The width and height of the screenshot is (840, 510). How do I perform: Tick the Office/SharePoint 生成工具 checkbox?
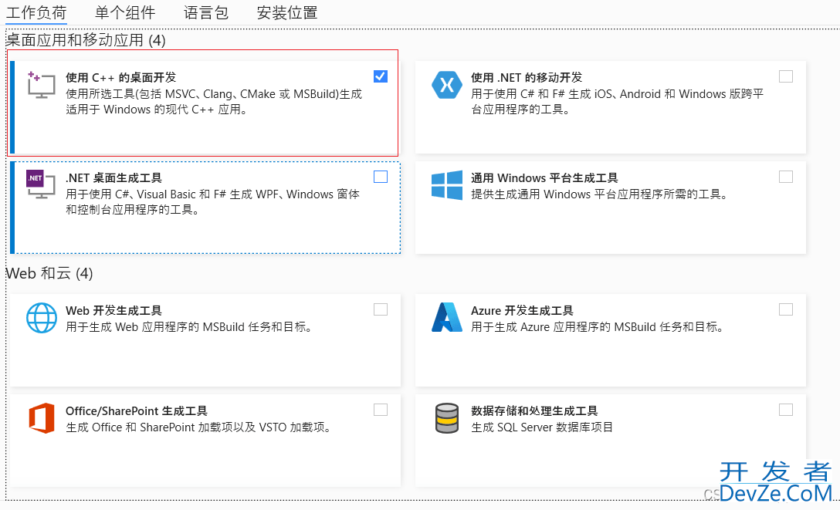click(381, 410)
